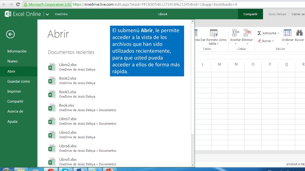Click the Excel file icon for Libro6.xlsx
Image resolution: width=305 pixels, height=171 pixels.
52,148
